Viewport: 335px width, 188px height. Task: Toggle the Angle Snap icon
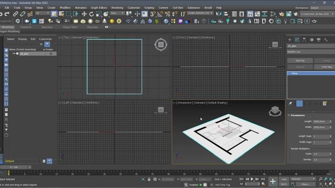(160, 14)
